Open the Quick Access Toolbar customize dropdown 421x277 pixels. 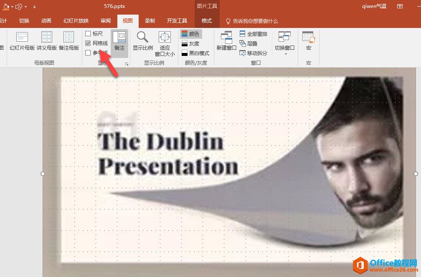[34, 7]
